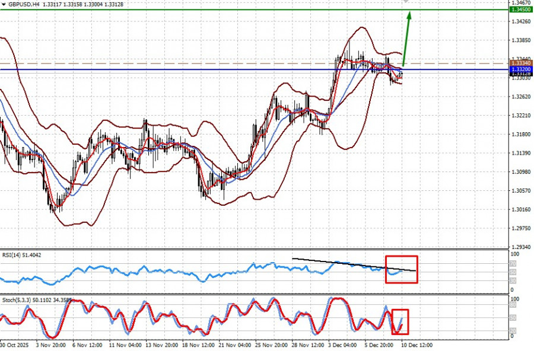Click the GBPUSD,H4 symbol title

[x=24, y=5]
